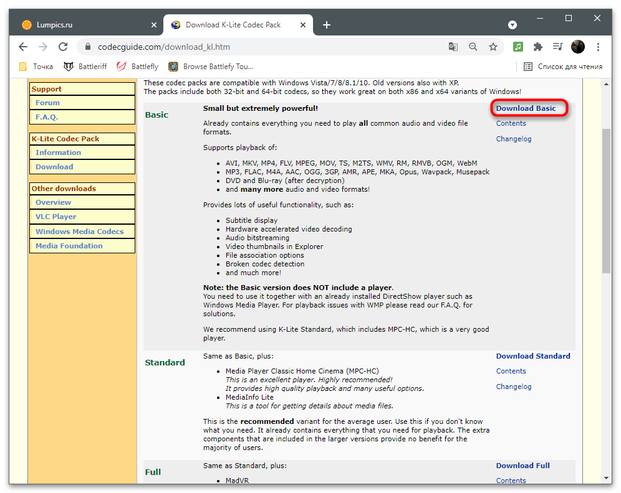Click the green Standard heading
Viewport: 621px width, 493px height.
[165, 362]
